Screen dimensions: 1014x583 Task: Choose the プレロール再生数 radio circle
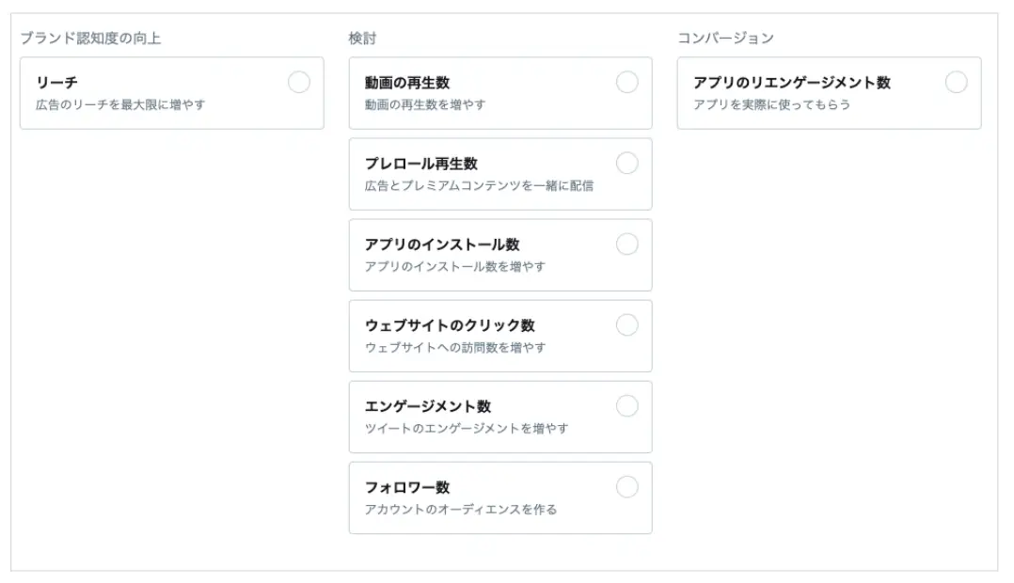tap(626, 163)
